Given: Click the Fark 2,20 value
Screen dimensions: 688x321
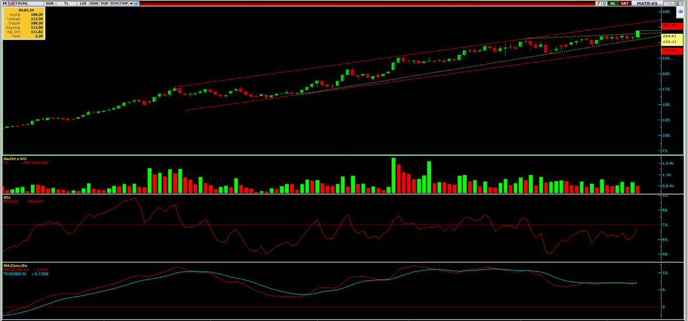Looking at the screenshot, I should (x=39, y=36).
